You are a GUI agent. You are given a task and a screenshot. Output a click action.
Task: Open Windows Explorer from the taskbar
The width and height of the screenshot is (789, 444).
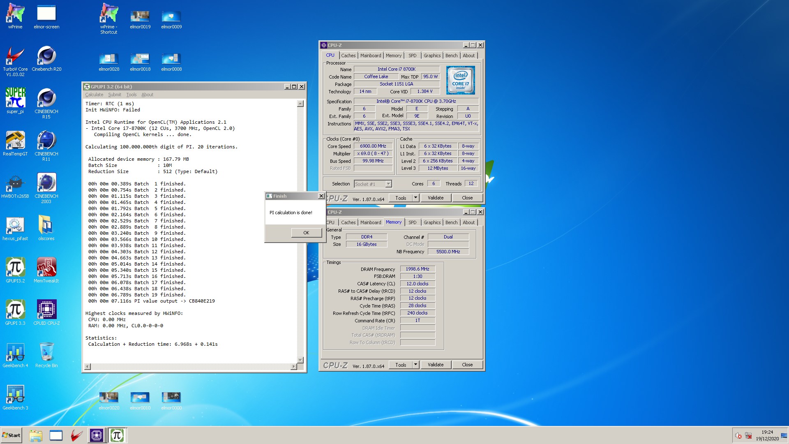(x=36, y=435)
